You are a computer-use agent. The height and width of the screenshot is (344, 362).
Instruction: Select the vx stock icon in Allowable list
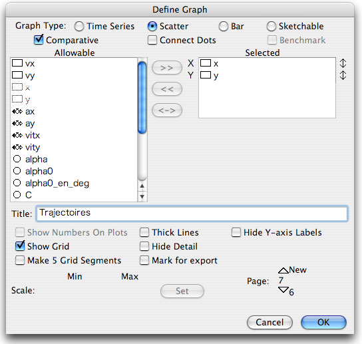click(x=17, y=63)
